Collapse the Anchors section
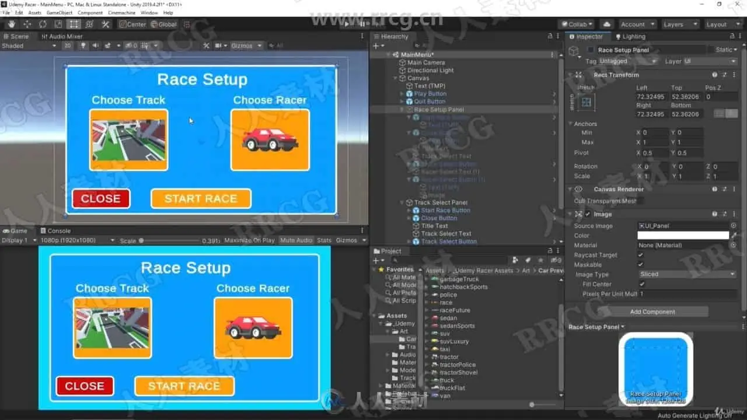Image resolution: width=747 pixels, height=420 pixels. pos(570,124)
